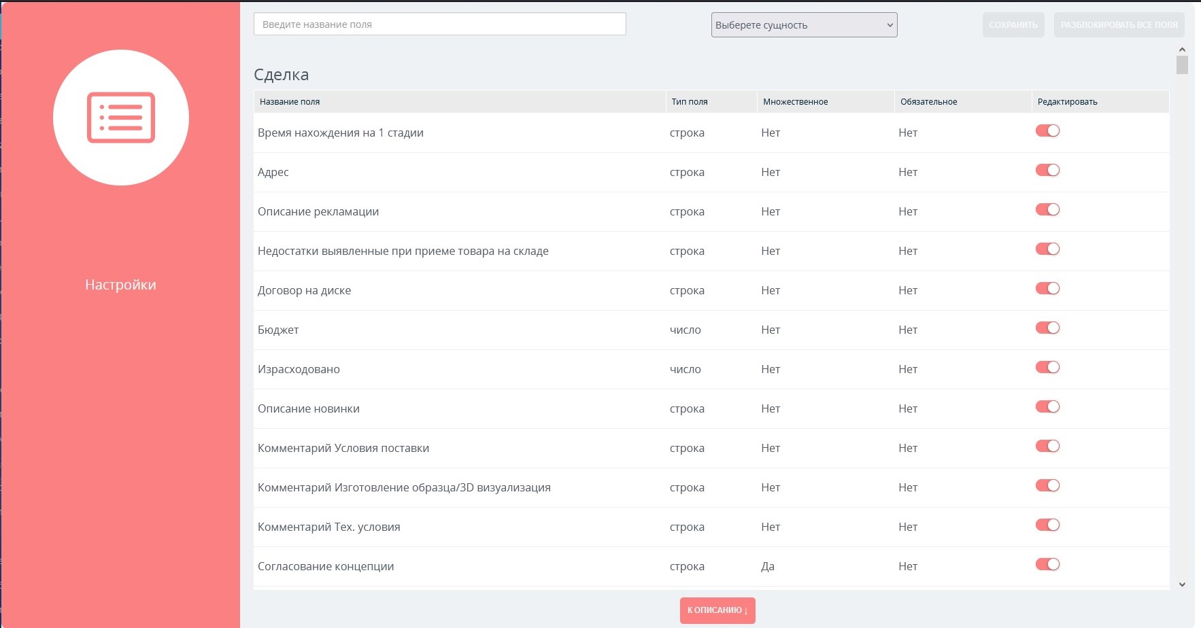Toggle switch for Комментарий Тех. условия

(x=1047, y=525)
